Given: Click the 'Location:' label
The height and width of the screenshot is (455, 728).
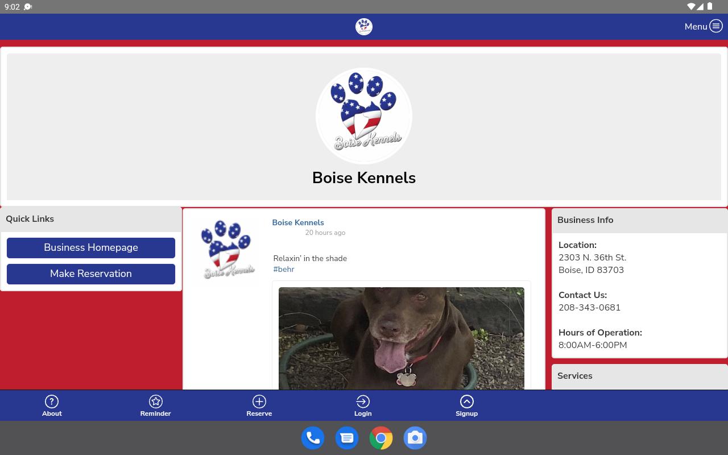Looking at the screenshot, I should click(577, 245).
